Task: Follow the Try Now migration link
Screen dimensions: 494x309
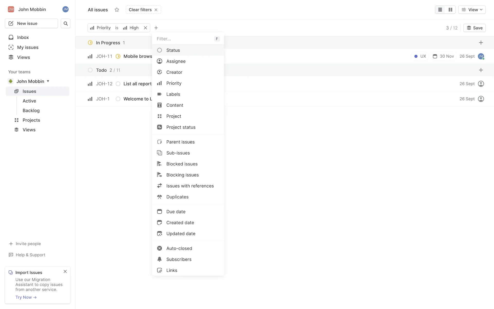Action: pyautogui.click(x=26, y=297)
